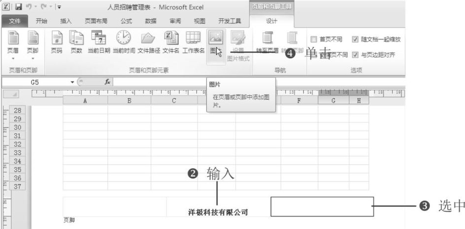Click the Excel application icon in title bar
Viewport: 465px width, 229px height.
coord(6,7)
